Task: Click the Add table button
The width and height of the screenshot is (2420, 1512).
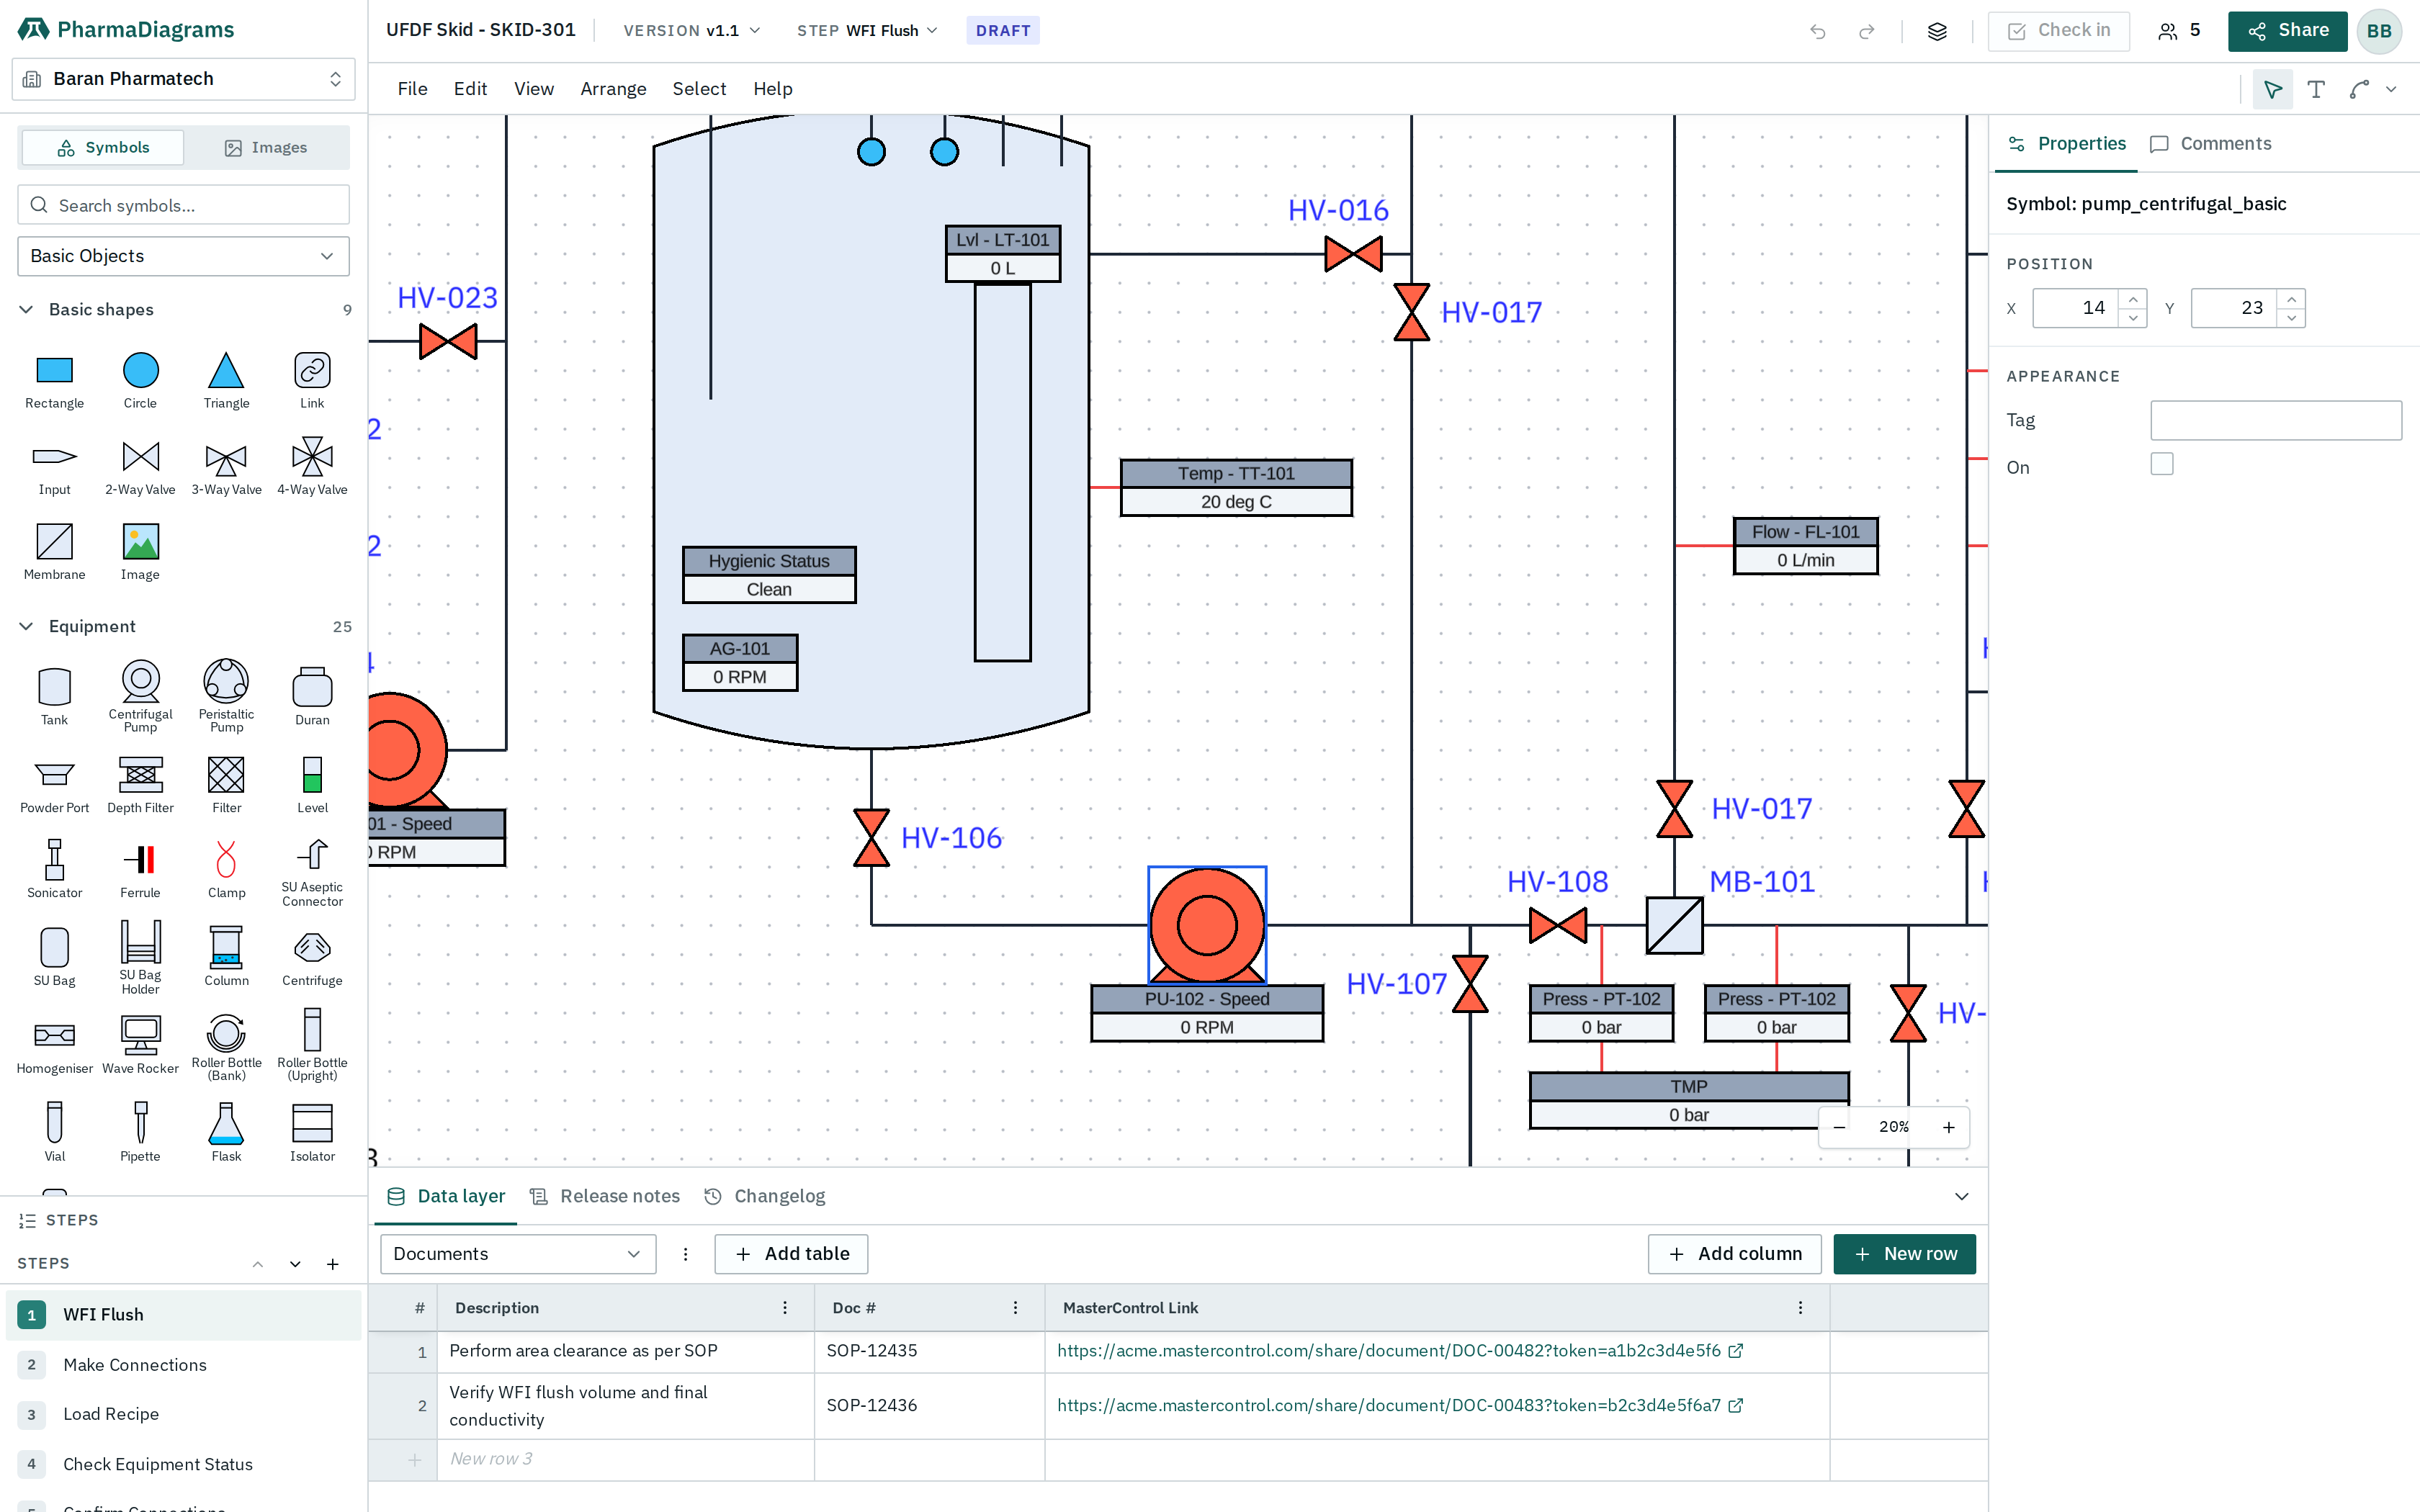Action: tap(791, 1254)
